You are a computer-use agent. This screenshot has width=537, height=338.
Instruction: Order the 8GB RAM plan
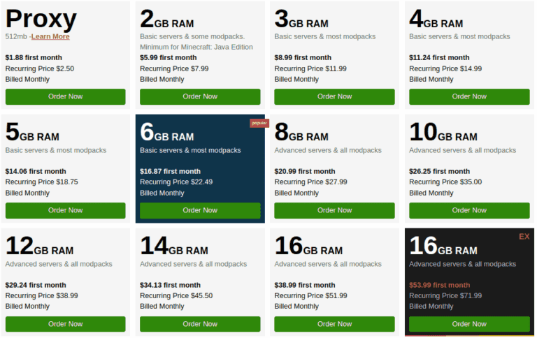point(335,210)
